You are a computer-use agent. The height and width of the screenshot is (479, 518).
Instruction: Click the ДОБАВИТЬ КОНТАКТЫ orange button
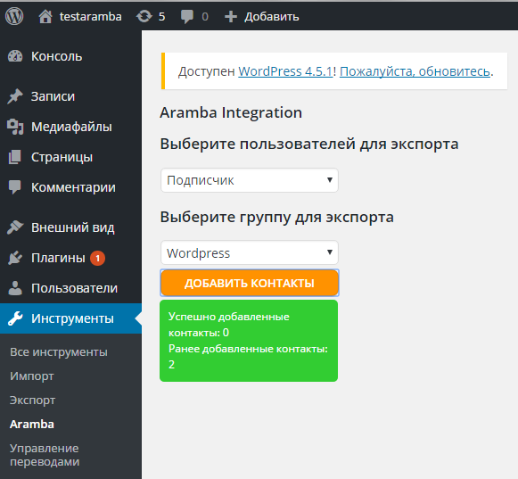(250, 283)
